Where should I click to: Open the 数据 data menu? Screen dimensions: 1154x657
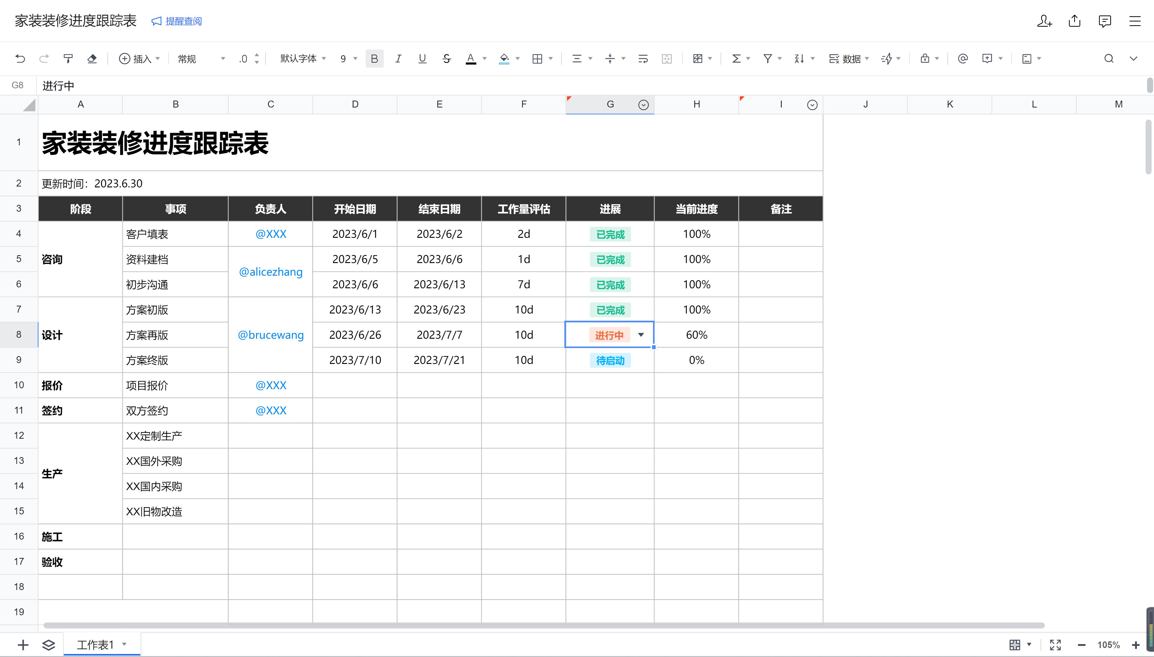pyautogui.click(x=848, y=59)
